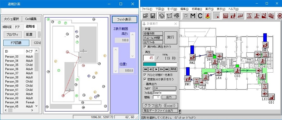Click the グラフ出力 (Excel) button

(x=160, y=105)
